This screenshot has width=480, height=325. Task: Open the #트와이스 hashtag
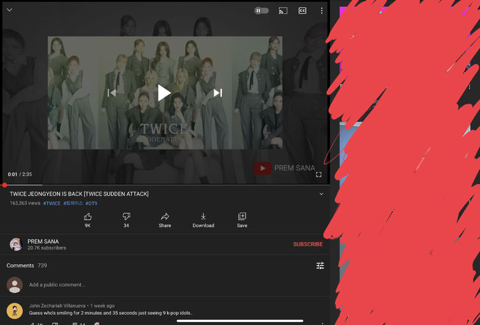(73, 203)
